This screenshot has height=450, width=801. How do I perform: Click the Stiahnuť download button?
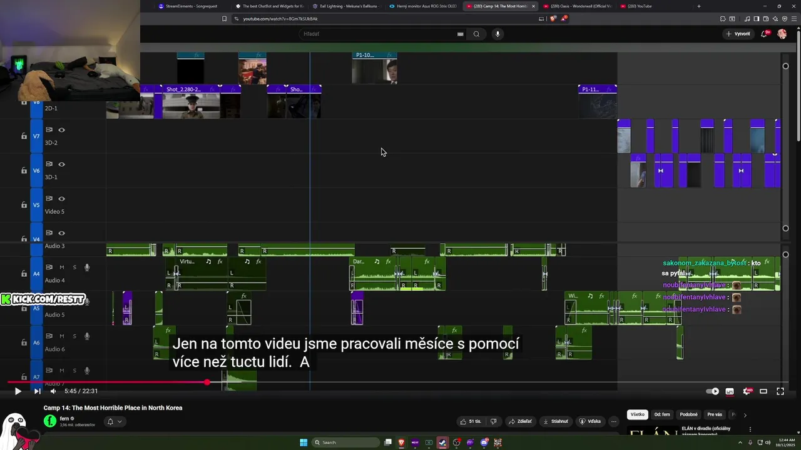coord(556,421)
